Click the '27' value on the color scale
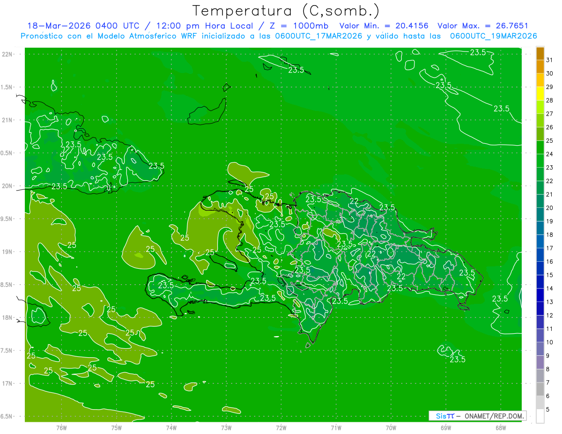This screenshot has height=434, width=562. [x=550, y=114]
